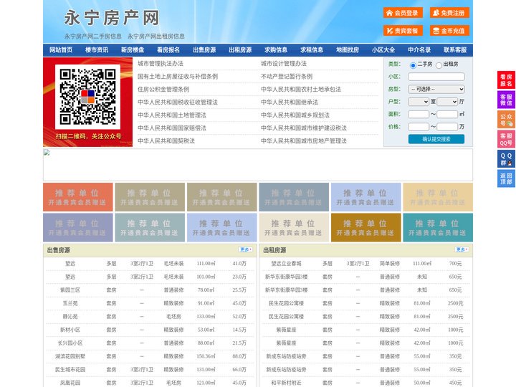This screenshot has height=387, width=516.
Task: Open the 民生城市花园 sale listing
Action: click(x=70, y=370)
